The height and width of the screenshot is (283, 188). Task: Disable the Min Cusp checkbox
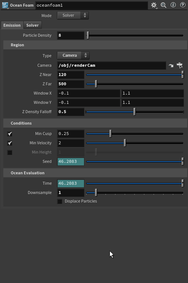click(10, 134)
